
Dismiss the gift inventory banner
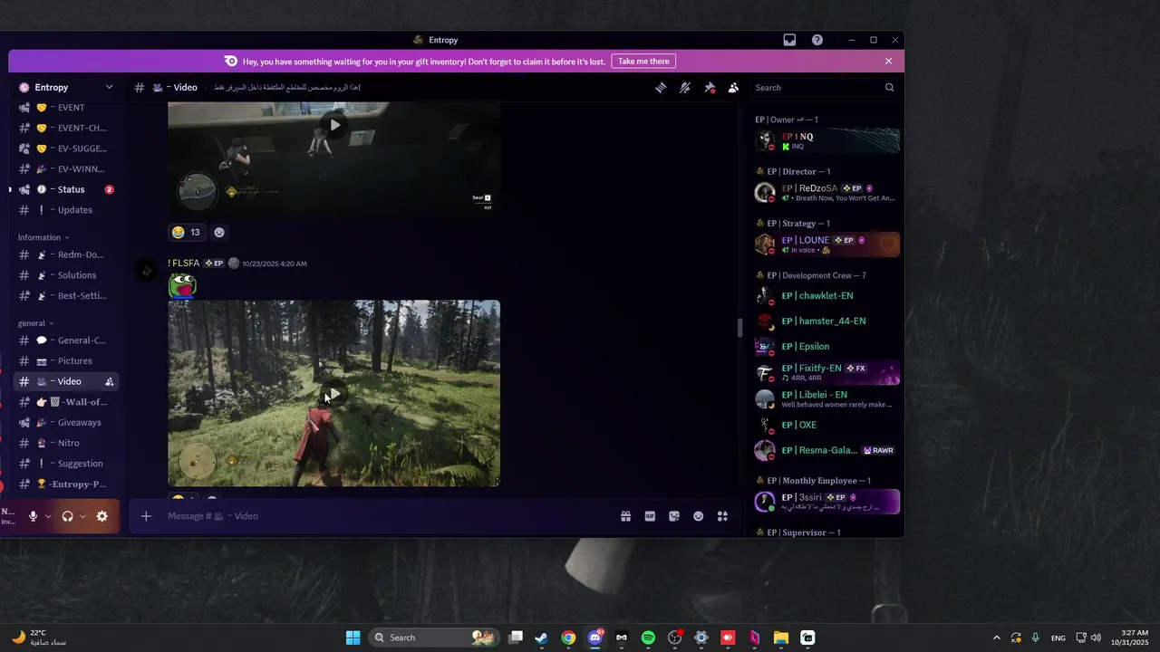888,62
